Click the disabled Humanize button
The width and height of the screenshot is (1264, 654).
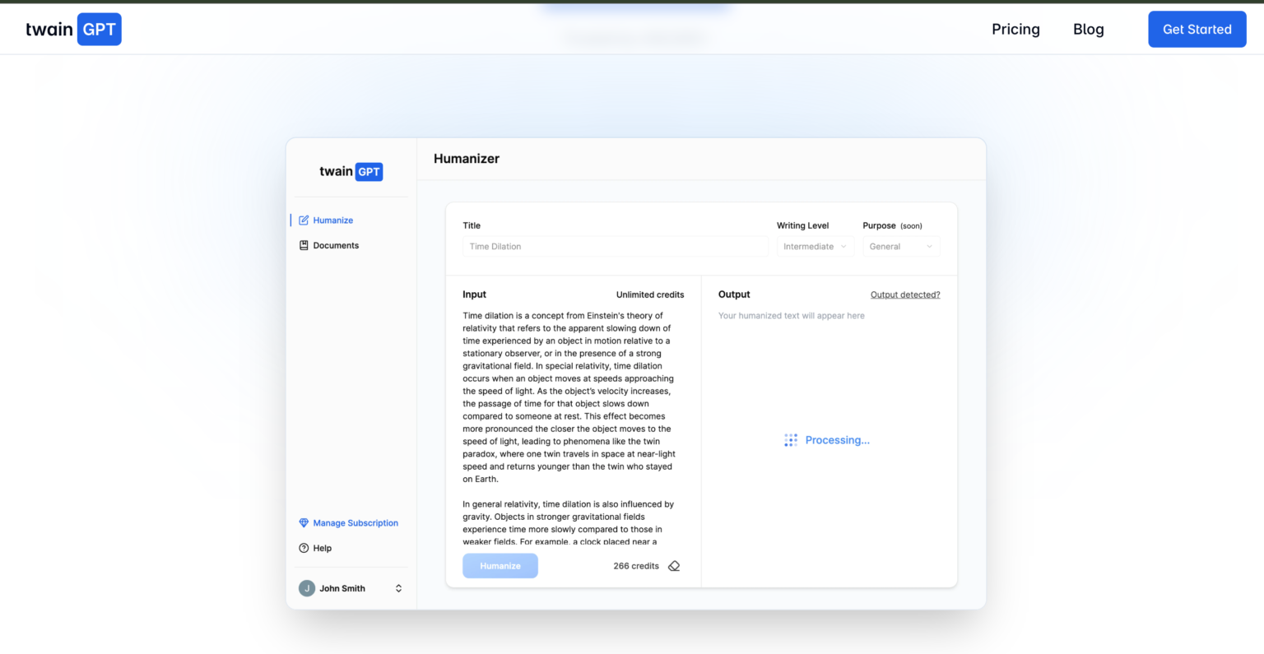coord(500,565)
